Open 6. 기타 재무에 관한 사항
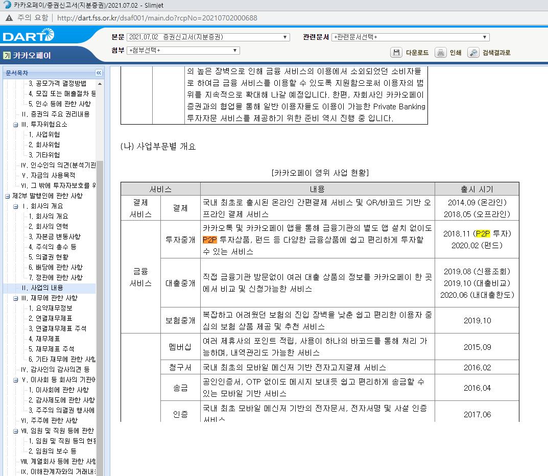The width and height of the screenshot is (548, 476). 62,359
